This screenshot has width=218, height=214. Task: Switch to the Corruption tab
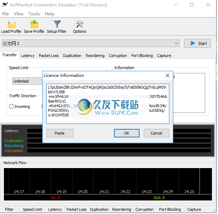[118, 56]
